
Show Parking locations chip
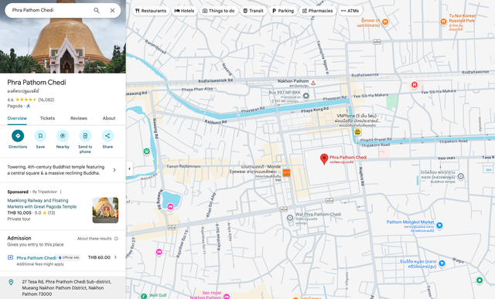283,11
